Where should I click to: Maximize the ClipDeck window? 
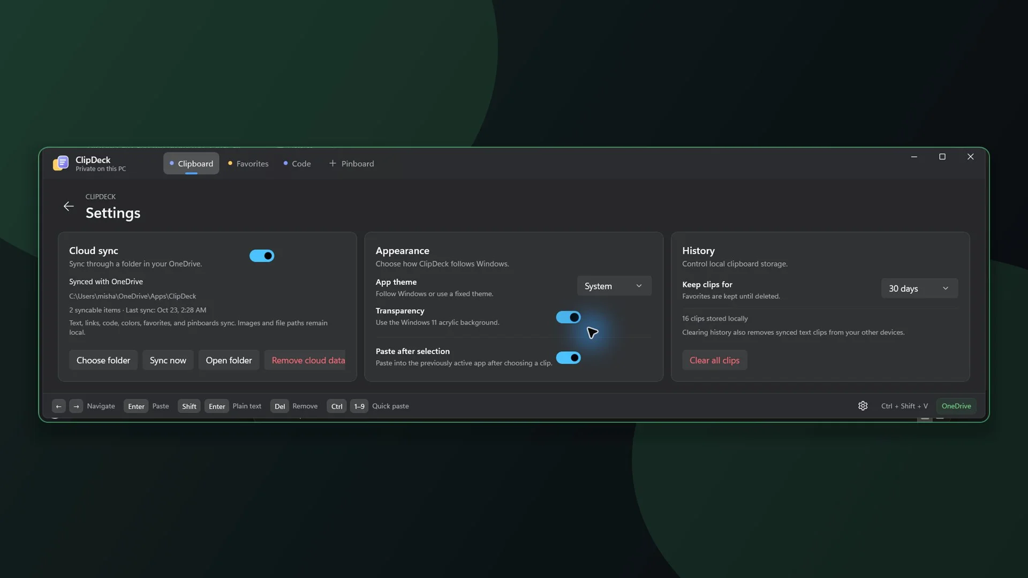tap(942, 157)
